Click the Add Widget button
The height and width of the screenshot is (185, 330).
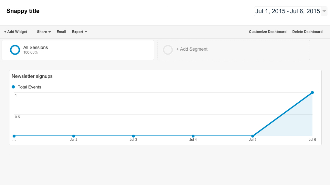16,32
